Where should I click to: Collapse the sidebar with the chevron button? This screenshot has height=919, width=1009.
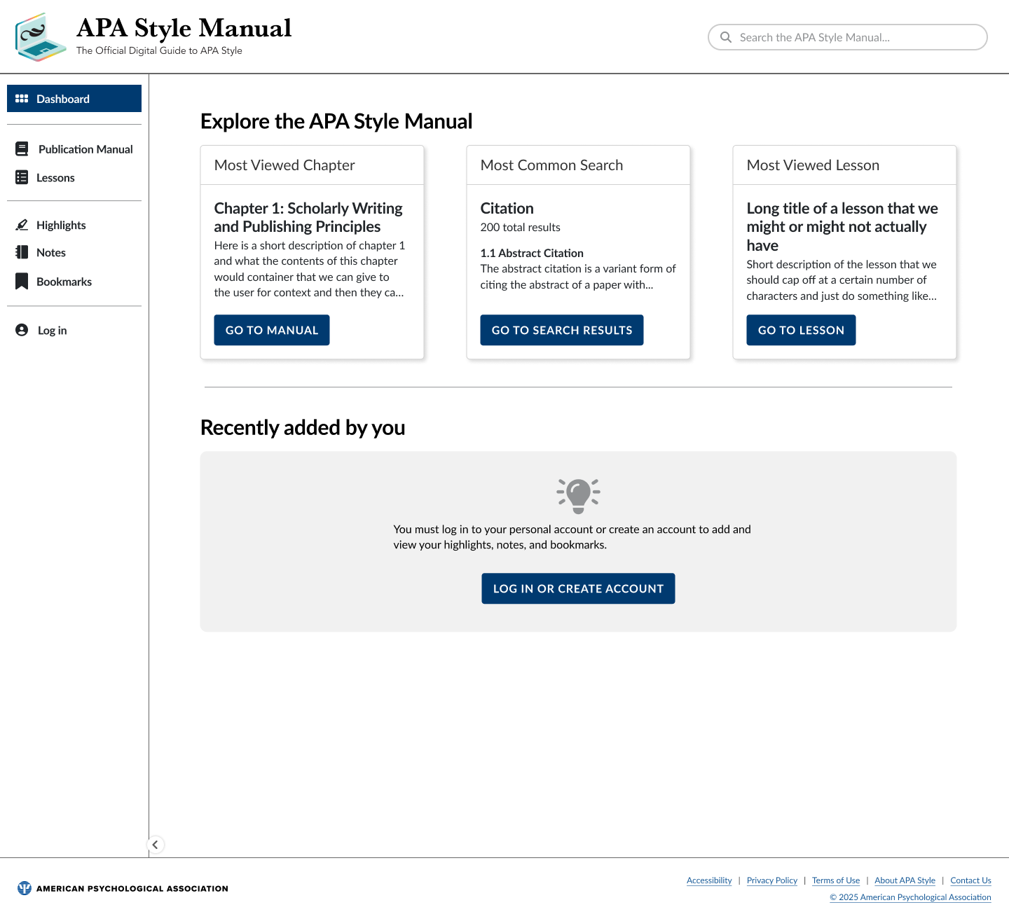click(155, 845)
